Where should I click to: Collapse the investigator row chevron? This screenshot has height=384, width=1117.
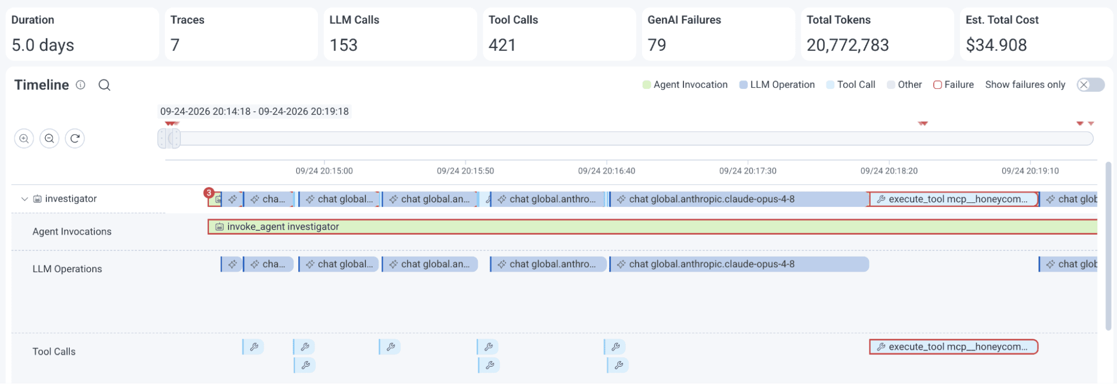(25, 199)
